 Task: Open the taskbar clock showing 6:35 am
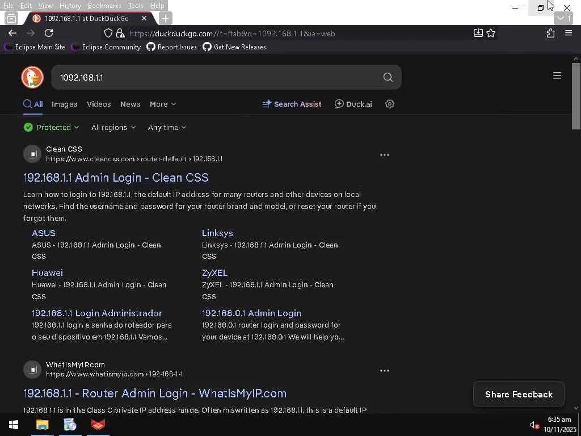(x=559, y=425)
